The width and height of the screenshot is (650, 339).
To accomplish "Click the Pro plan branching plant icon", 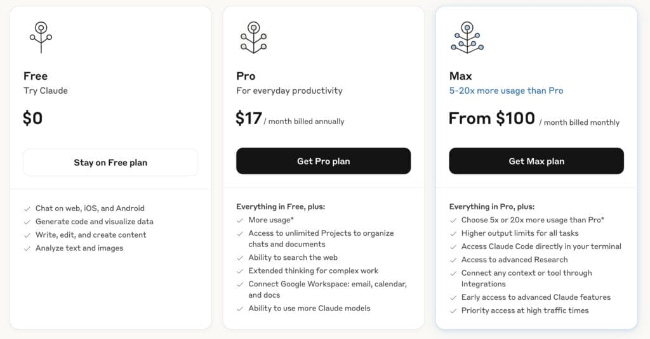I will pyautogui.click(x=253, y=37).
